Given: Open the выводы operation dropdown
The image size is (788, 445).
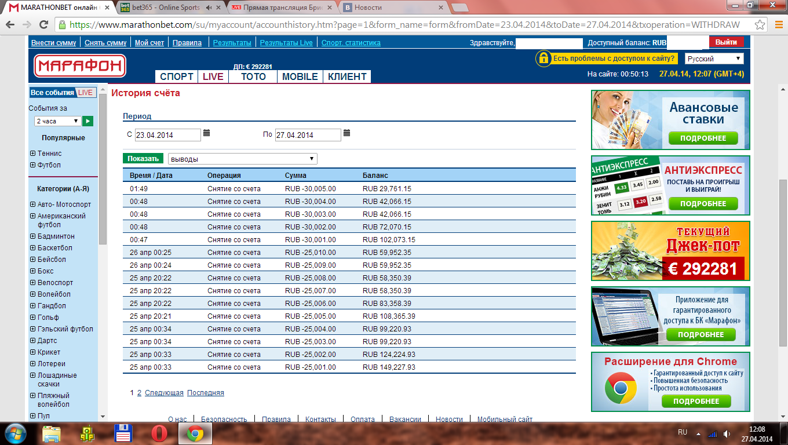Looking at the screenshot, I should click(243, 159).
